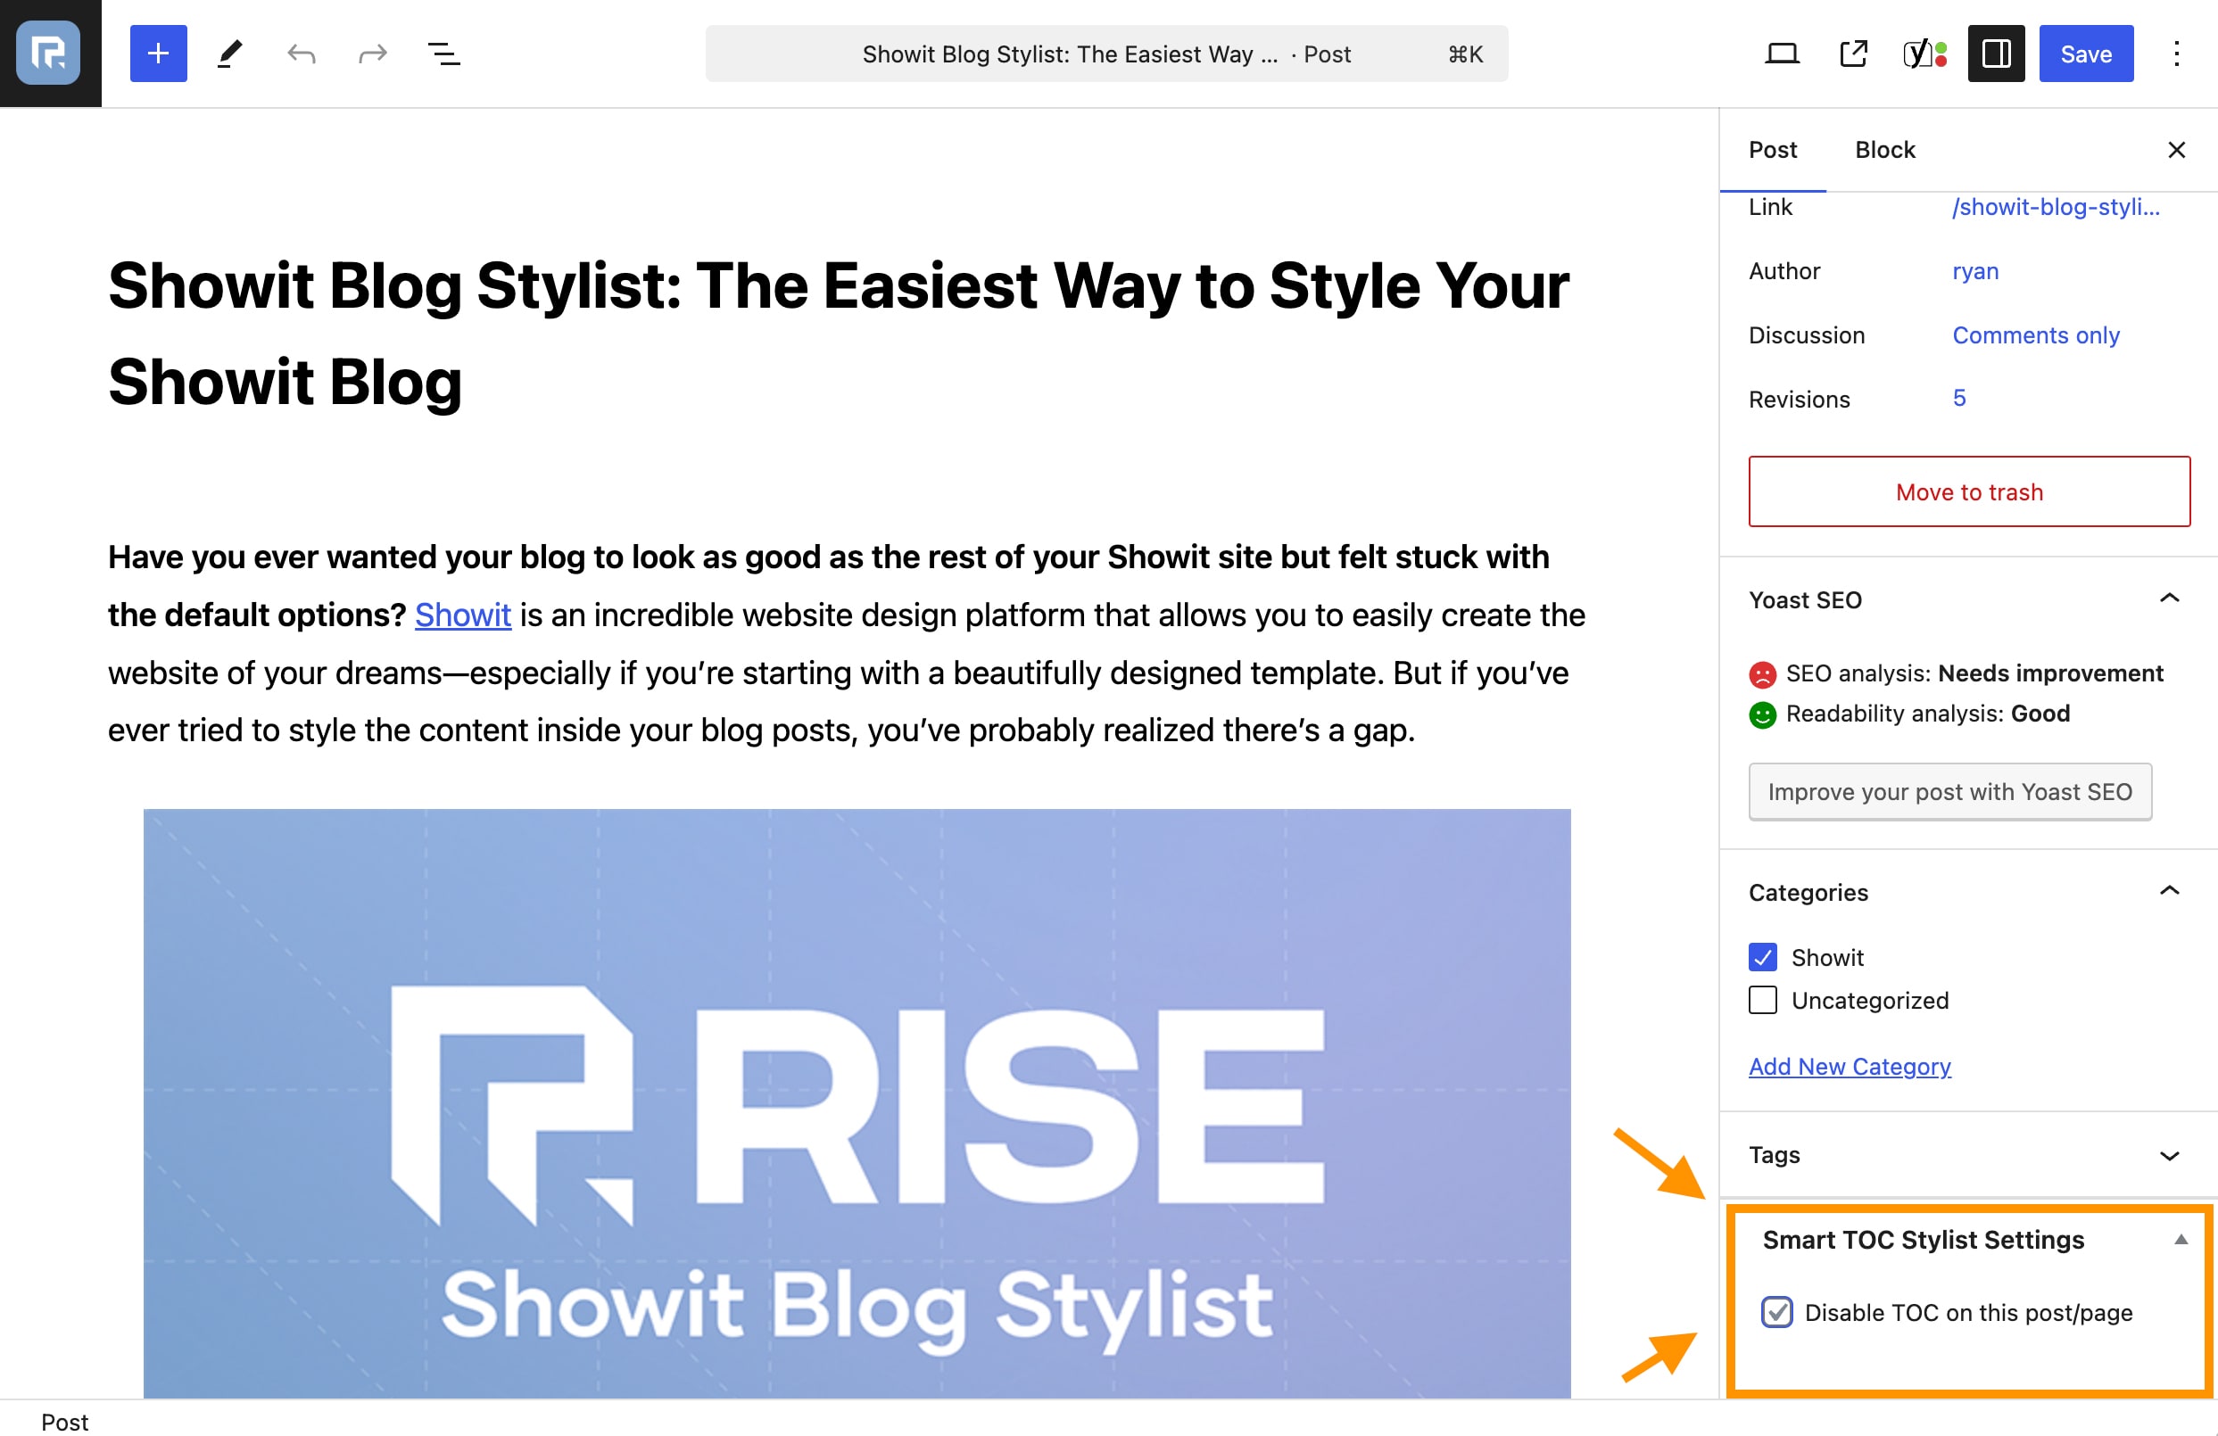Collapse the Yoast SEO panel
Screen dimensions: 2218x1436
pos(2169,599)
